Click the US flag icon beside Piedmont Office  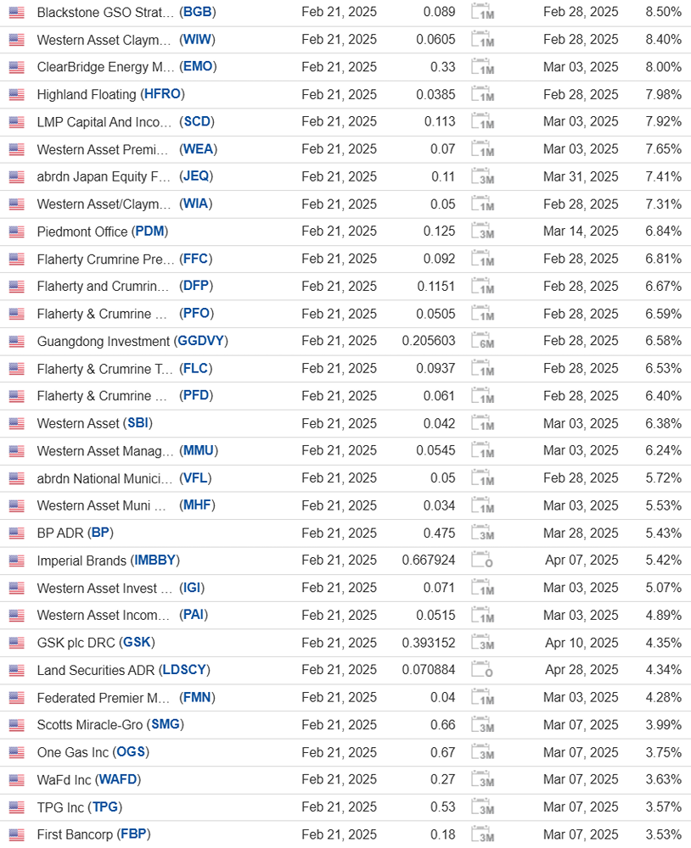(17, 232)
